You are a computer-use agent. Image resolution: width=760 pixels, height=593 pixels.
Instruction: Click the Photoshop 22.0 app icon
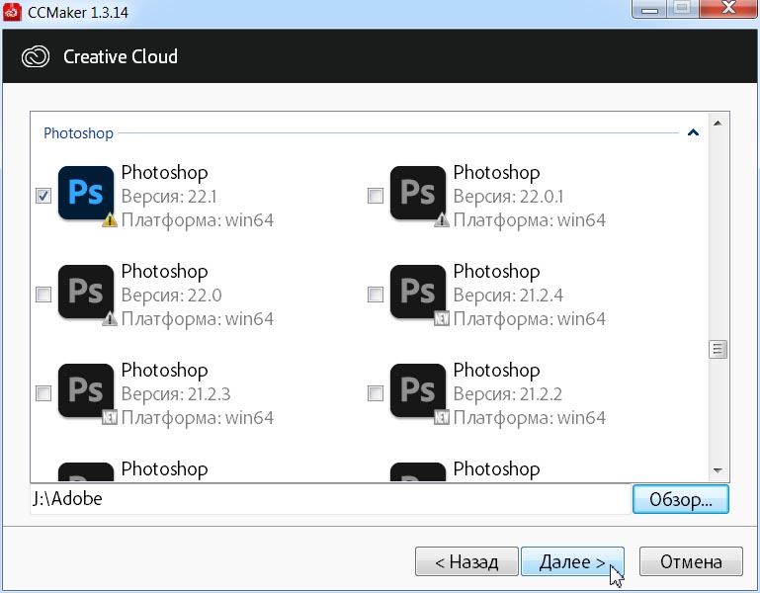86,292
